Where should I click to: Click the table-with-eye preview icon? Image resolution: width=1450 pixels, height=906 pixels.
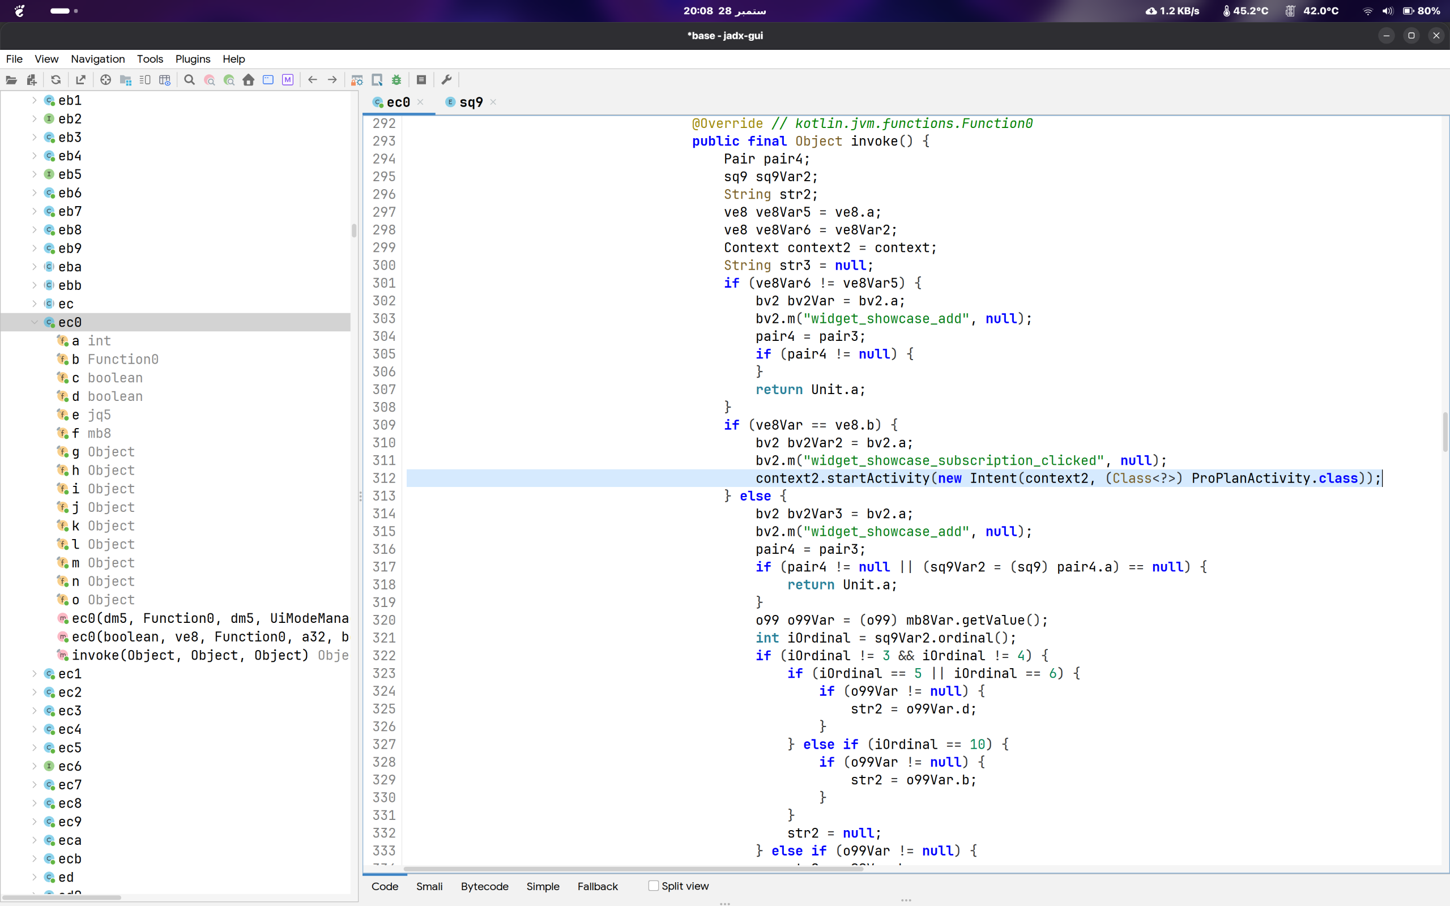point(165,80)
